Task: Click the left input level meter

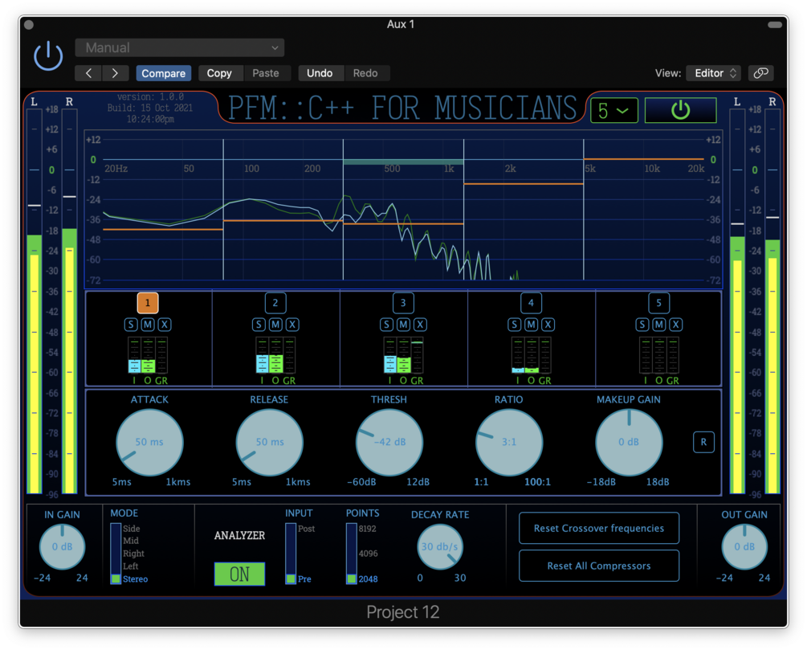Action: pyautogui.click(x=35, y=301)
